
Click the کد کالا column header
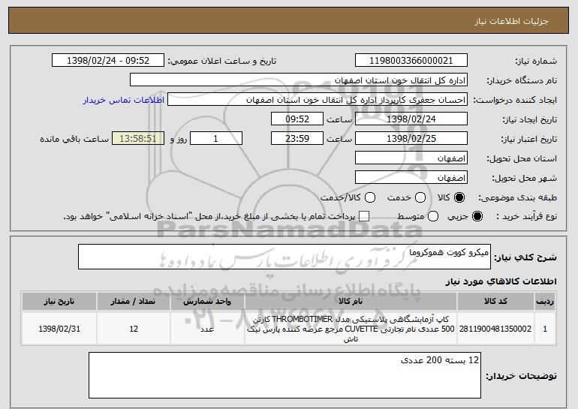pyautogui.click(x=495, y=302)
